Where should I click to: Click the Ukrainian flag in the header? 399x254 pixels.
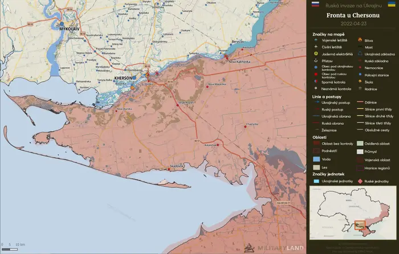pyautogui.click(x=392, y=5)
